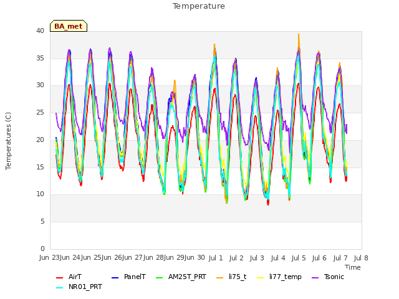Click the orange li75_t peak near 39 on Jul 5
Image resolution: width=399 pixels, height=299 pixels.
point(299,35)
